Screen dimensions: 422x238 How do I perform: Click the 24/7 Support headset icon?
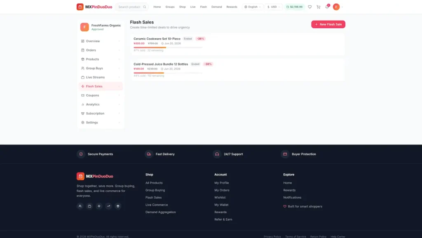coord(217,154)
